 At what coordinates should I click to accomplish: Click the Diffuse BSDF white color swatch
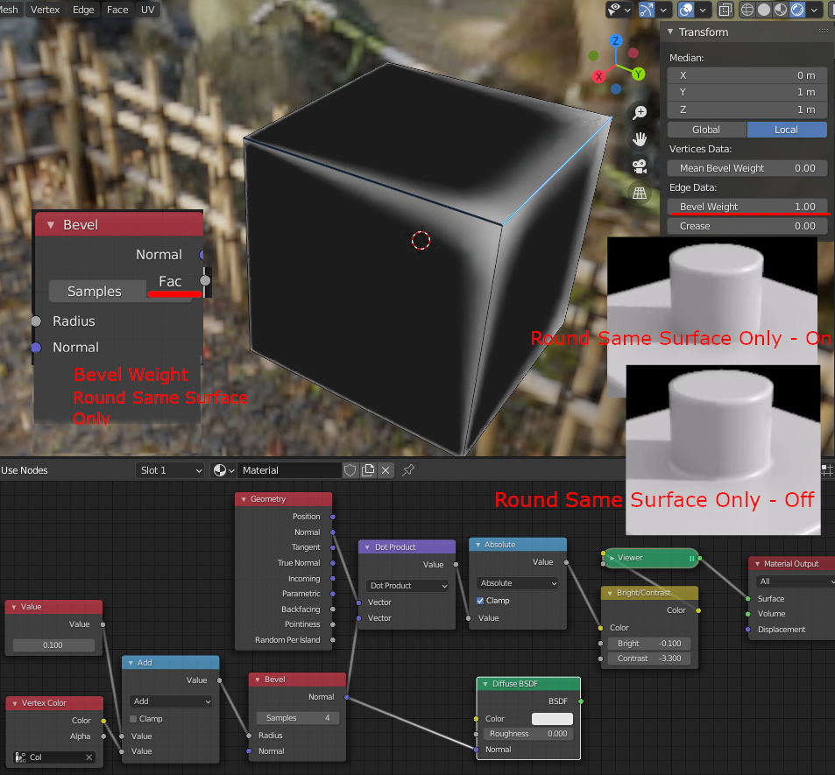(552, 719)
